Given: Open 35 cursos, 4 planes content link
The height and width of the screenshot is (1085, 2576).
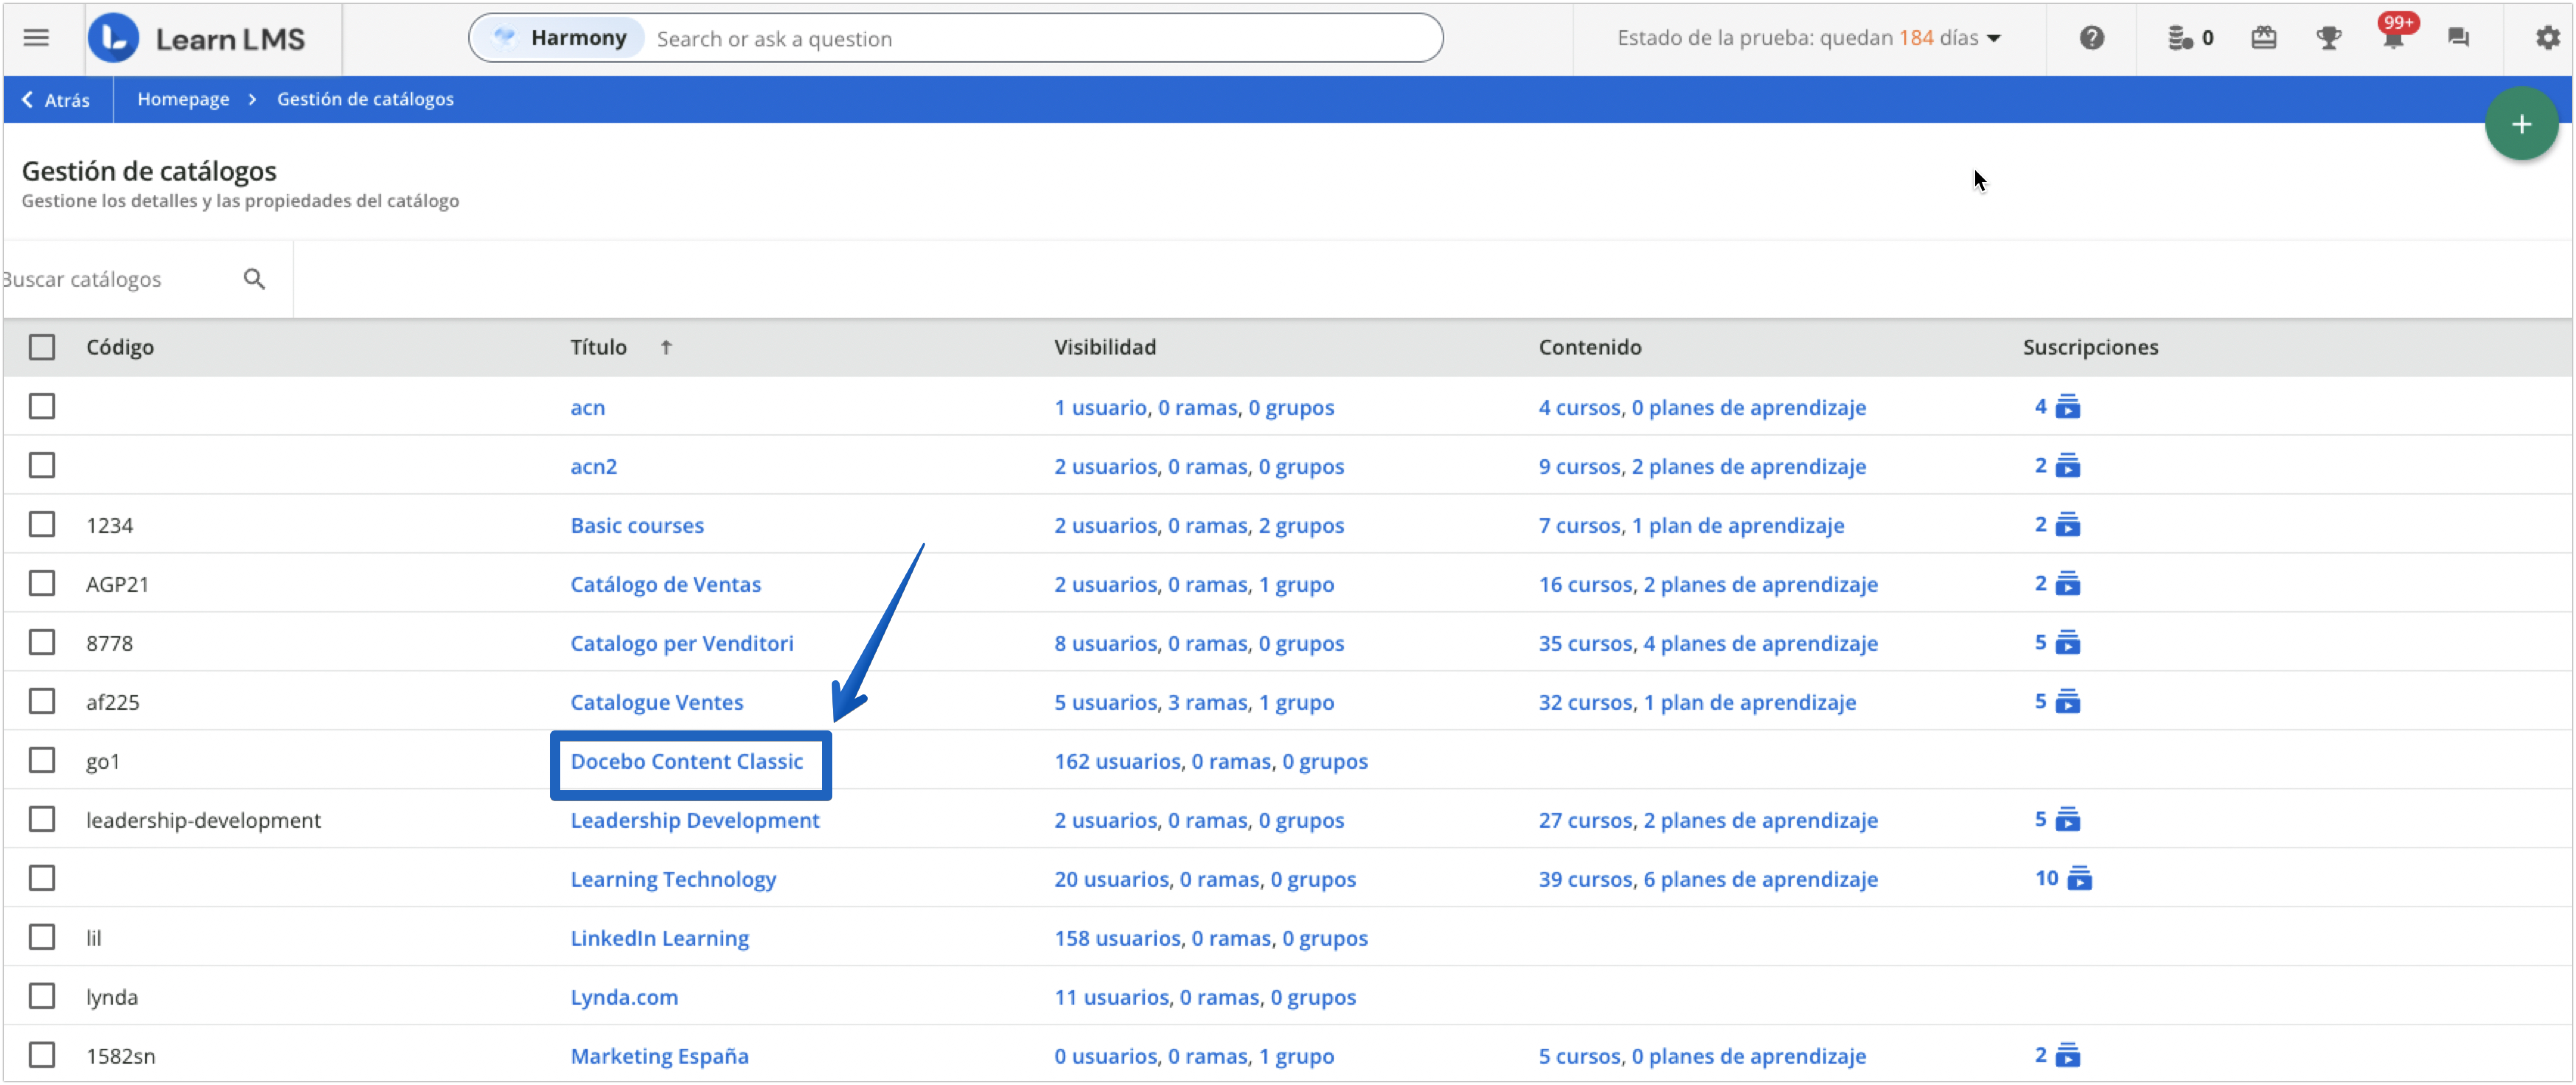Looking at the screenshot, I should [1708, 643].
